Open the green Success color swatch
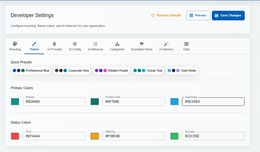260x152 pixels. [x=174, y=136]
